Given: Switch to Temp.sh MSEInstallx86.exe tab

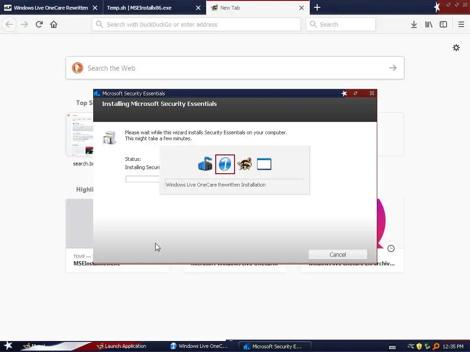Looking at the screenshot, I should (154, 8).
